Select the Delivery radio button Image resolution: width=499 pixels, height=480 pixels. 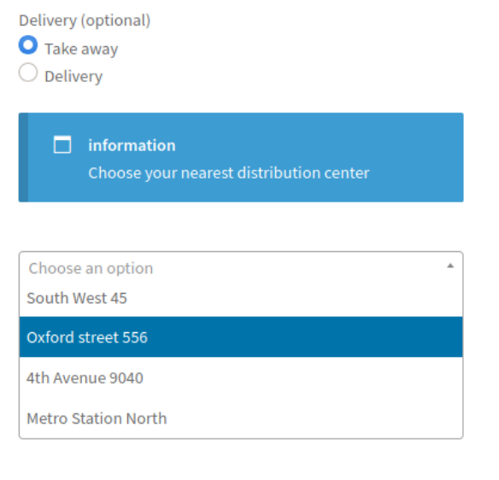pyautogui.click(x=28, y=73)
